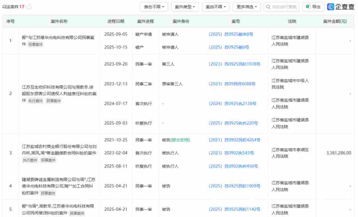
Task: Click case number (2024)苏0925执2138号
Action: 232,104
